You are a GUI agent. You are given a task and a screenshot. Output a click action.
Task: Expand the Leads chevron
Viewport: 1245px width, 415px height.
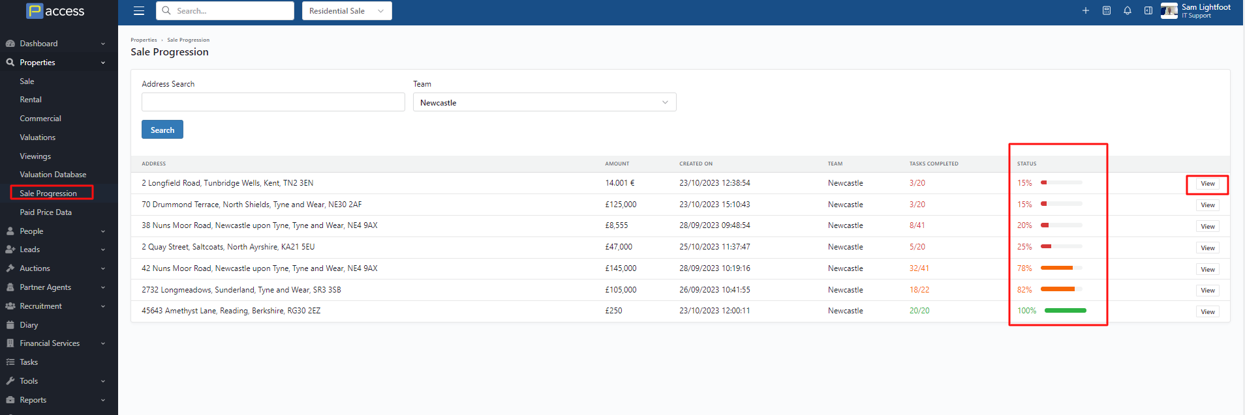[103, 250]
